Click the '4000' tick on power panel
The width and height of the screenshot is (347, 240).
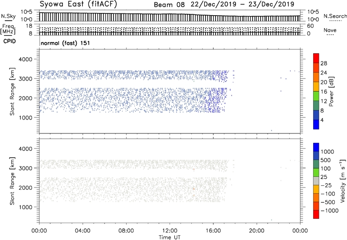25,59
